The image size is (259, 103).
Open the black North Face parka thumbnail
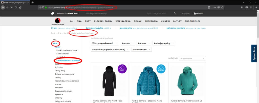[109, 81]
